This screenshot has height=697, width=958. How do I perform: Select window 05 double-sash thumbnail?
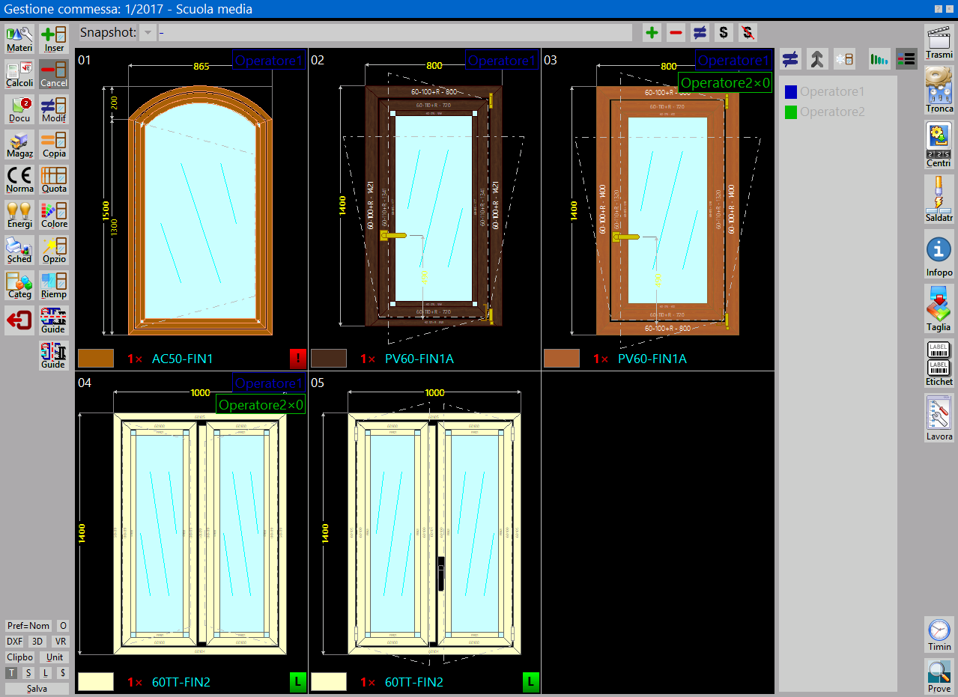(425, 532)
